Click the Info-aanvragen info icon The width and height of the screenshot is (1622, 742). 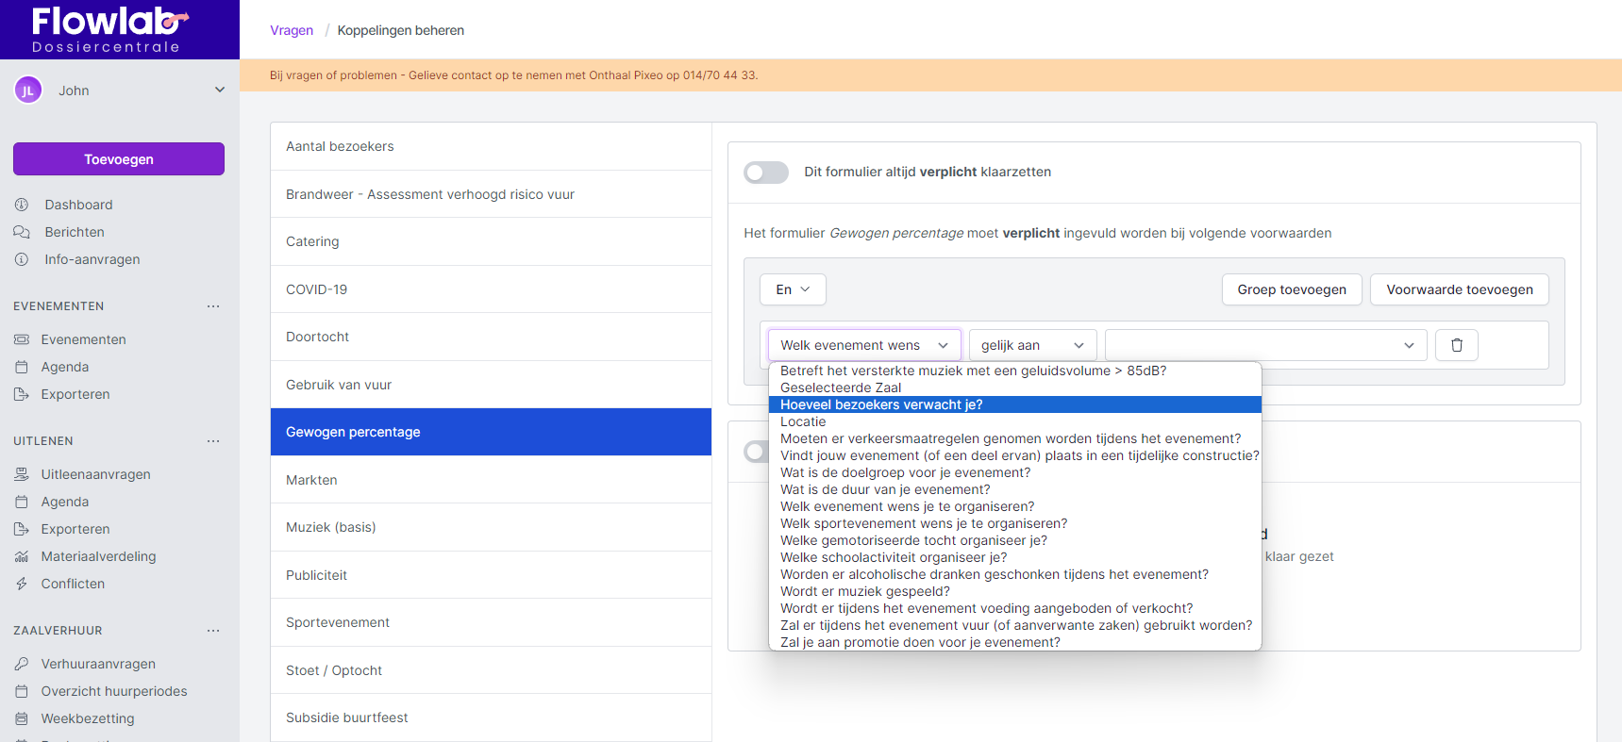(x=22, y=259)
